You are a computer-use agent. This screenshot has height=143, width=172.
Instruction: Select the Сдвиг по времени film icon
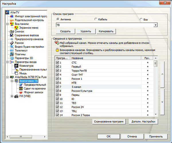[21, 88]
